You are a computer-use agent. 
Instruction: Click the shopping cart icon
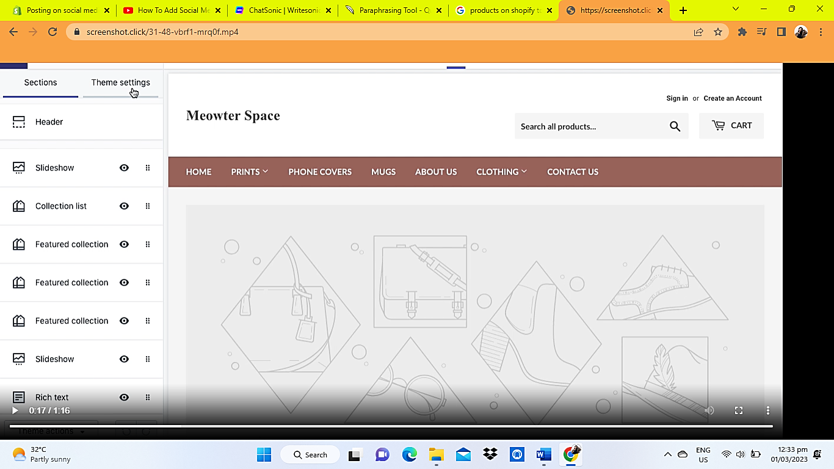(x=719, y=125)
